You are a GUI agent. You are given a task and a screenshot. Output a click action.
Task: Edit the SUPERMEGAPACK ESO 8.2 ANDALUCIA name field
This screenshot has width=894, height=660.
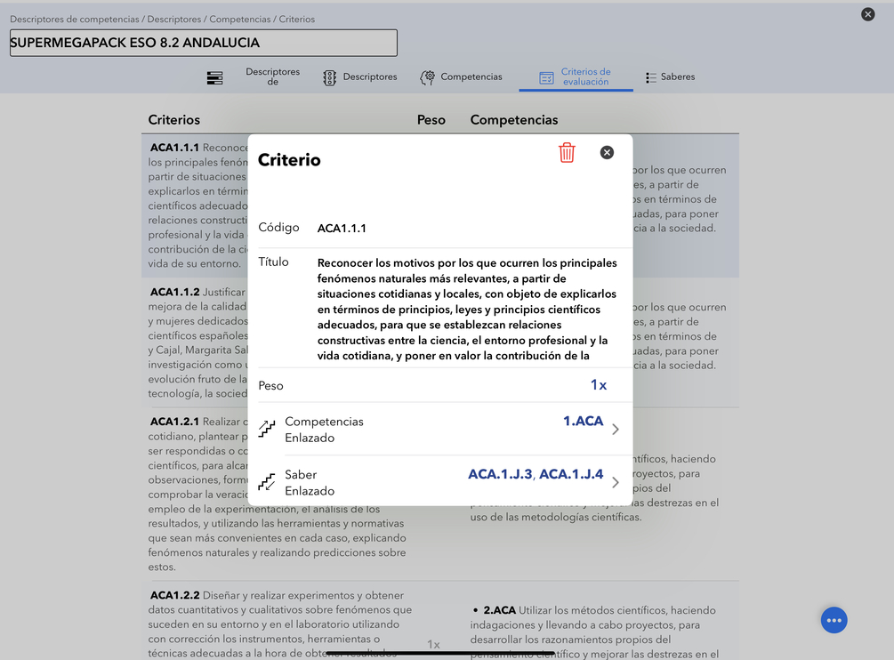click(x=204, y=44)
